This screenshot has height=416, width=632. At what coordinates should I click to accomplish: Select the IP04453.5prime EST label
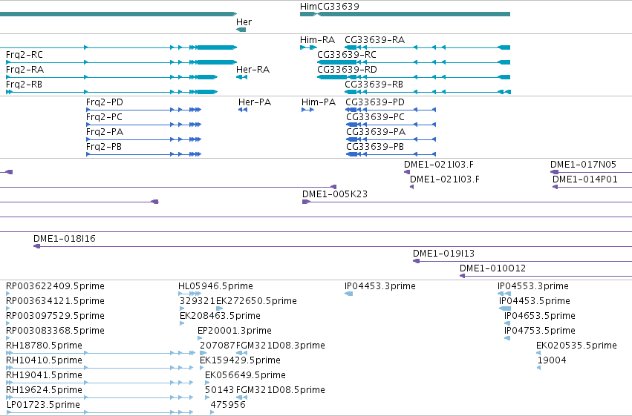point(535,301)
